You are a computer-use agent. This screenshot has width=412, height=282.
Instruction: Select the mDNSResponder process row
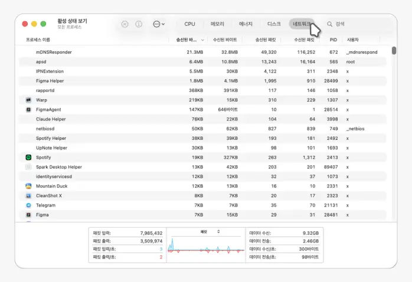202,53
